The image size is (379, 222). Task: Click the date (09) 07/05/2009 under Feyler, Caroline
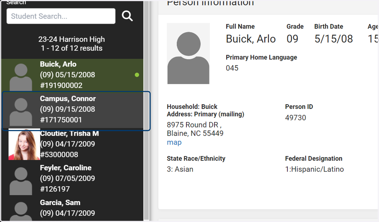[x=68, y=178]
